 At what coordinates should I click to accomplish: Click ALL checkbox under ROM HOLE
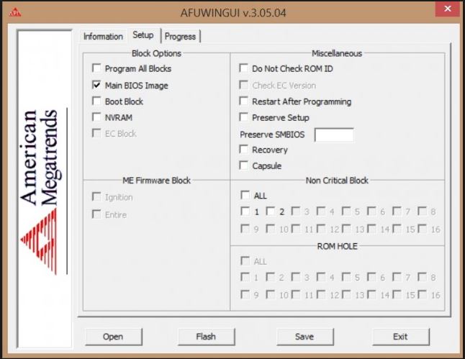point(245,261)
